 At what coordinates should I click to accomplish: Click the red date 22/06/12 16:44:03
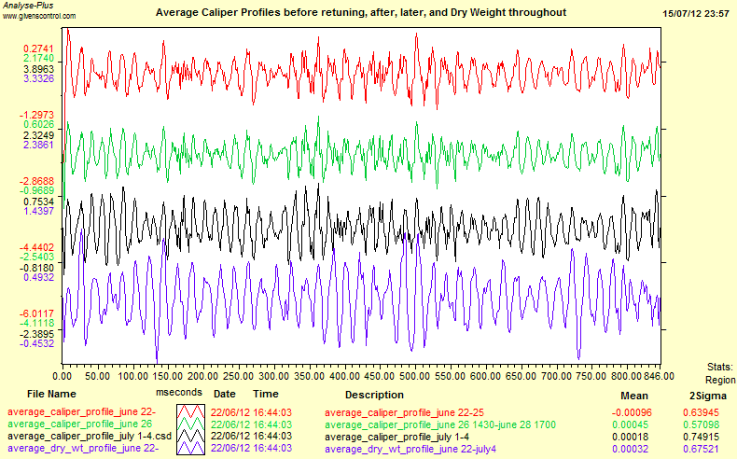pyautogui.click(x=251, y=413)
